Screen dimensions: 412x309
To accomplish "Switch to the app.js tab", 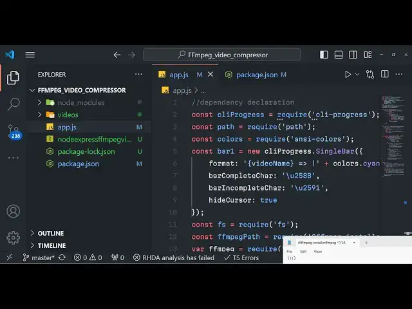I will pos(185,75).
